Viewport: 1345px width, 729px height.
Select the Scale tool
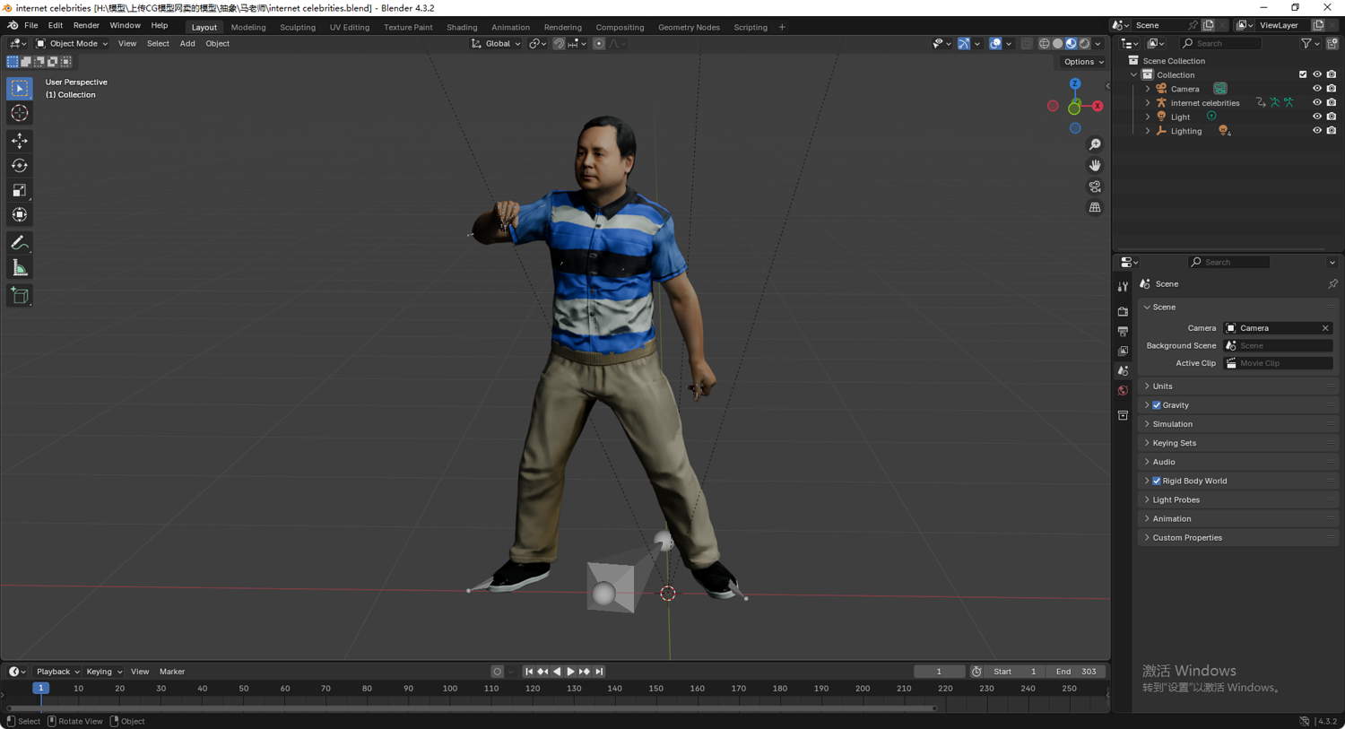coord(20,190)
